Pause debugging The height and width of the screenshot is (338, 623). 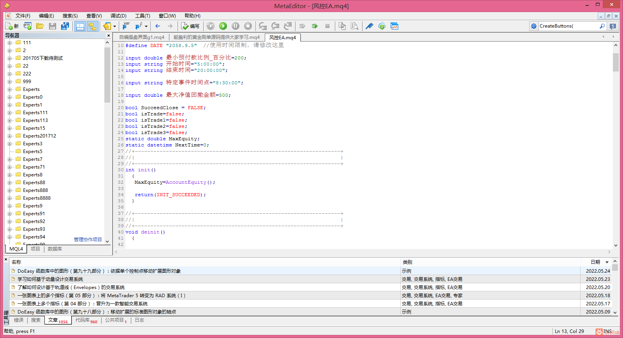(x=236, y=26)
